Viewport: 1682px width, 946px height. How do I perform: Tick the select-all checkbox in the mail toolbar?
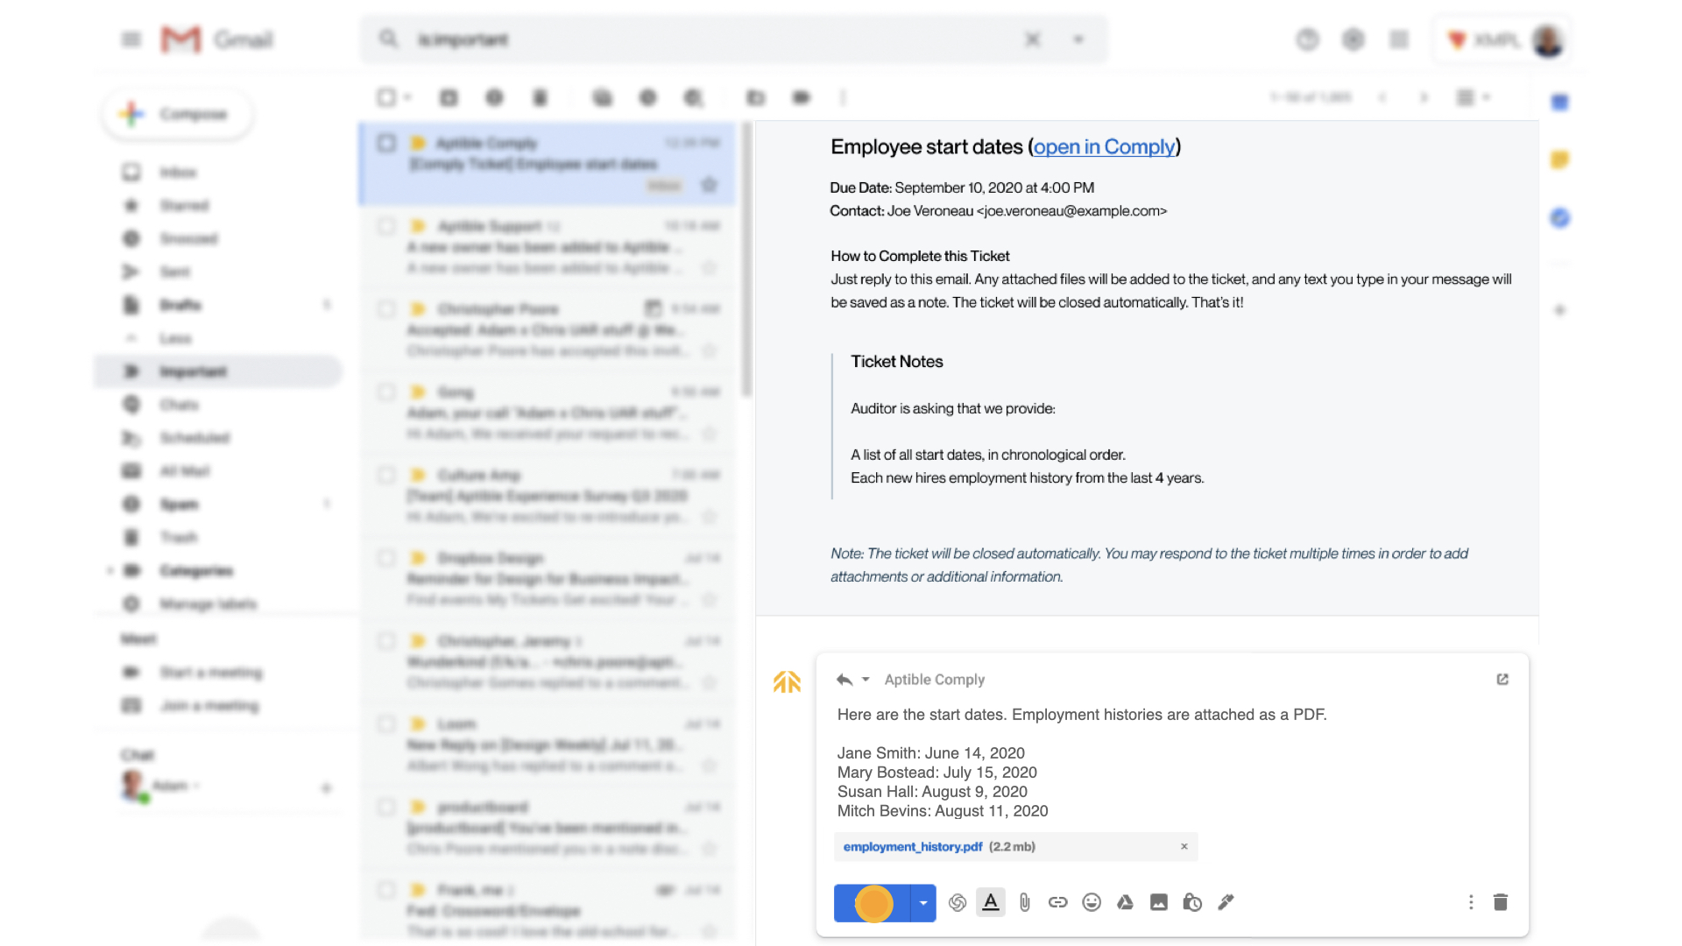coord(386,97)
